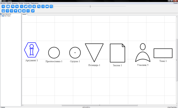Select Радна фасцикла root tree item
178x108 pixels.
coord(6,14)
